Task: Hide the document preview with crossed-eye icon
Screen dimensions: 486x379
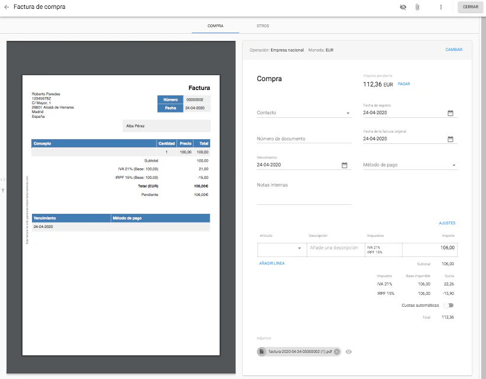Action: [x=403, y=7]
